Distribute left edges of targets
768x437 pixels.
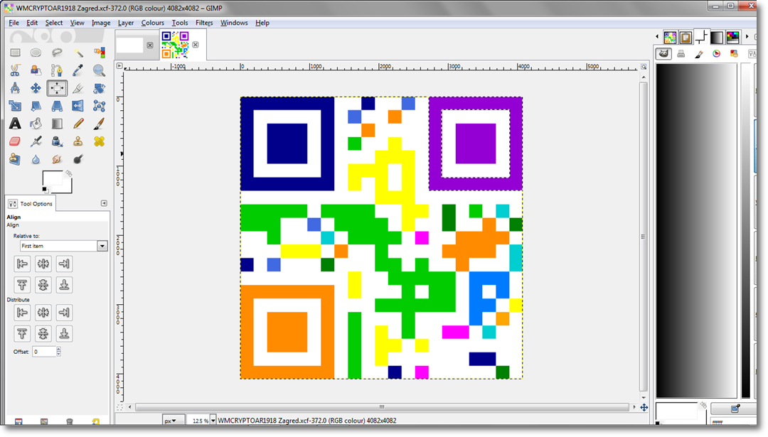22,312
